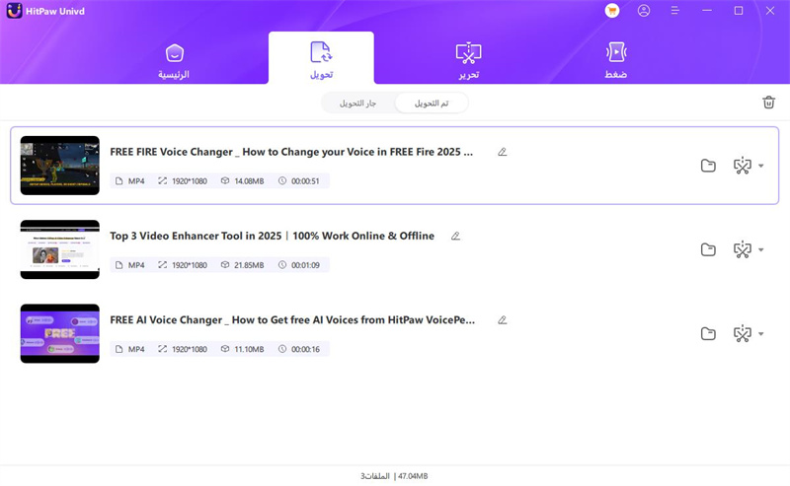Rename the FREE FIRE Voice Changer video
790x486 pixels.
[502, 152]
